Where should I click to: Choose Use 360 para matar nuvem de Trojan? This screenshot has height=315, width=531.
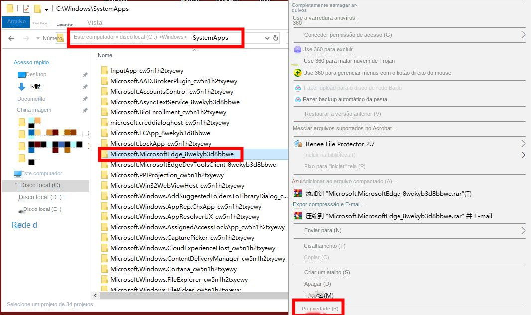pos(349,61)
